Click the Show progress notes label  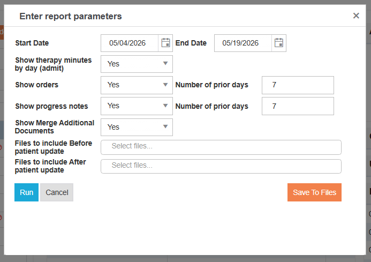pyautogui.click(x=51, y=106)
